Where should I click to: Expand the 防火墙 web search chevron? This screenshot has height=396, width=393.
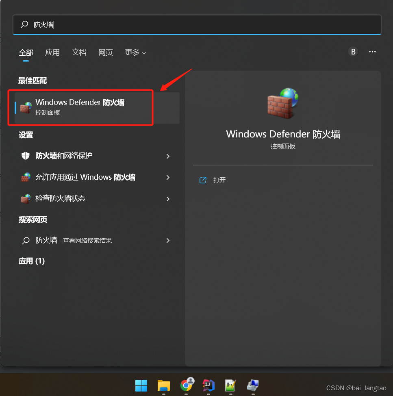click(x=168, y=240)
